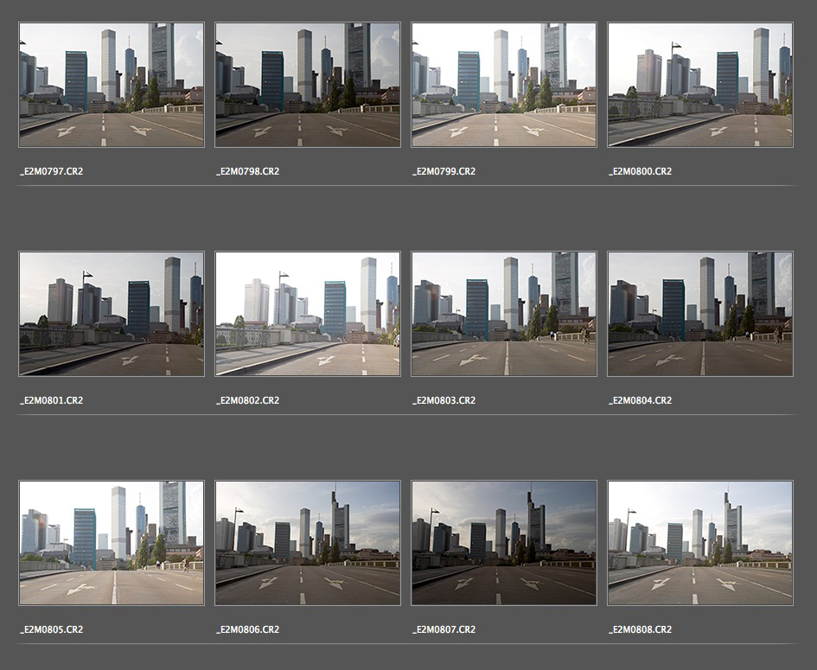Click the _E2M0799.CR2 filename text
The image size is (817, 670).
tap(444, 171)
